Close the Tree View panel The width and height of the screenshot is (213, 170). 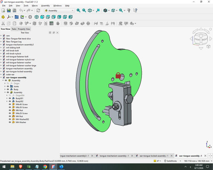tap(58, 33)
